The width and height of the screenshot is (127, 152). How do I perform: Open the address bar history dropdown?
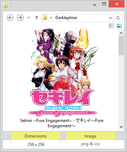pos(110,18)
